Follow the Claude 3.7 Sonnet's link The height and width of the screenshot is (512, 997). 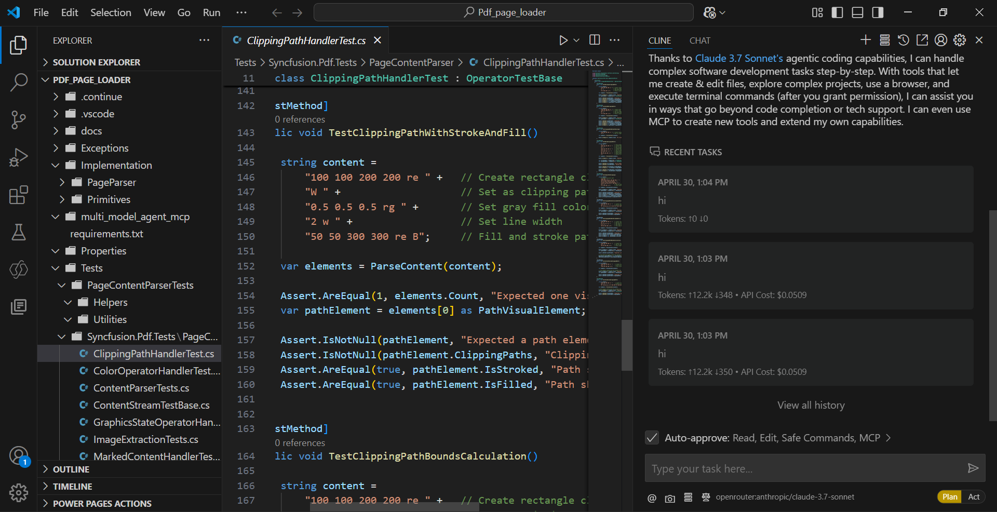click(x=738, y=58)
